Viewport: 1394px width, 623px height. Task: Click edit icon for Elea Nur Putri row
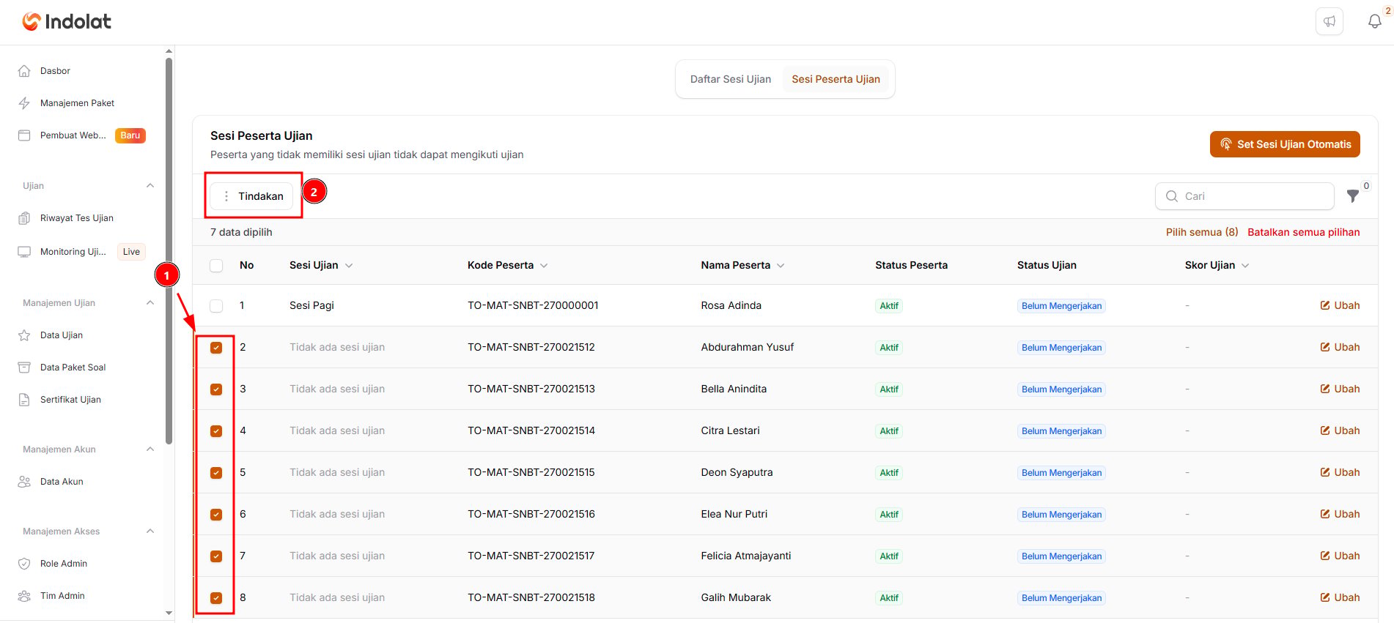[1325, 514]
